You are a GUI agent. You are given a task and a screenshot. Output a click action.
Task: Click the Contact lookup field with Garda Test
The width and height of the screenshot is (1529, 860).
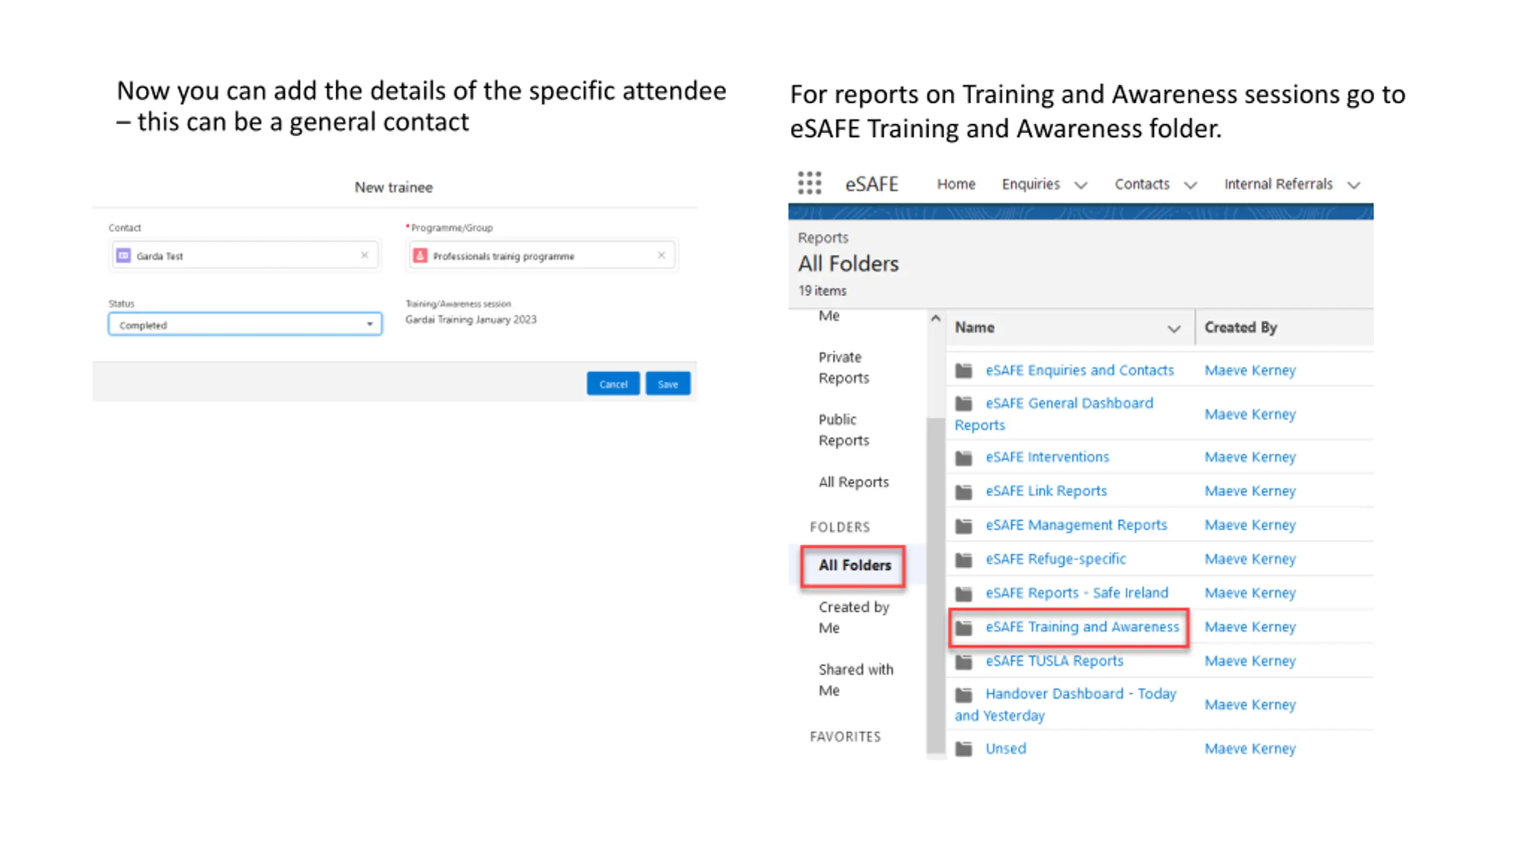click(x=245, y=256)
